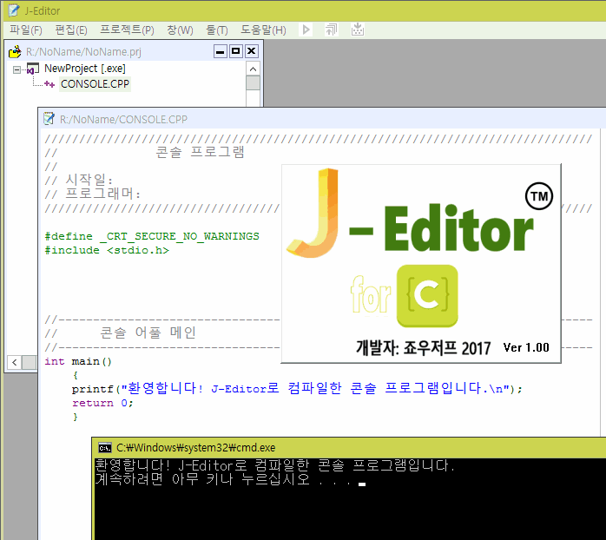Minimize the NoName.prj project window

[x=221, y=51]
